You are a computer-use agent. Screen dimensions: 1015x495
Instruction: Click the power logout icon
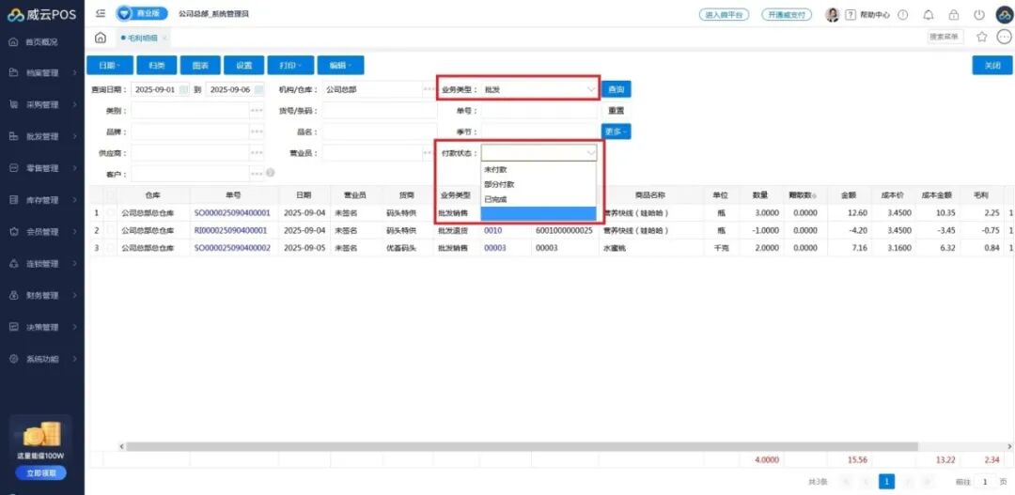(x=979, y=15)
